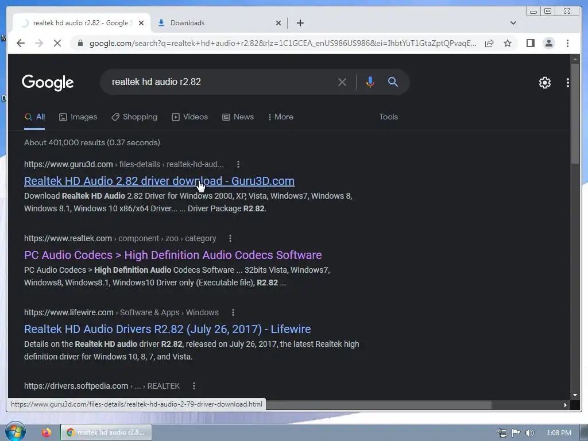Clear the search box with the X
Screen dimensions: 588x441
click(342, 82)
